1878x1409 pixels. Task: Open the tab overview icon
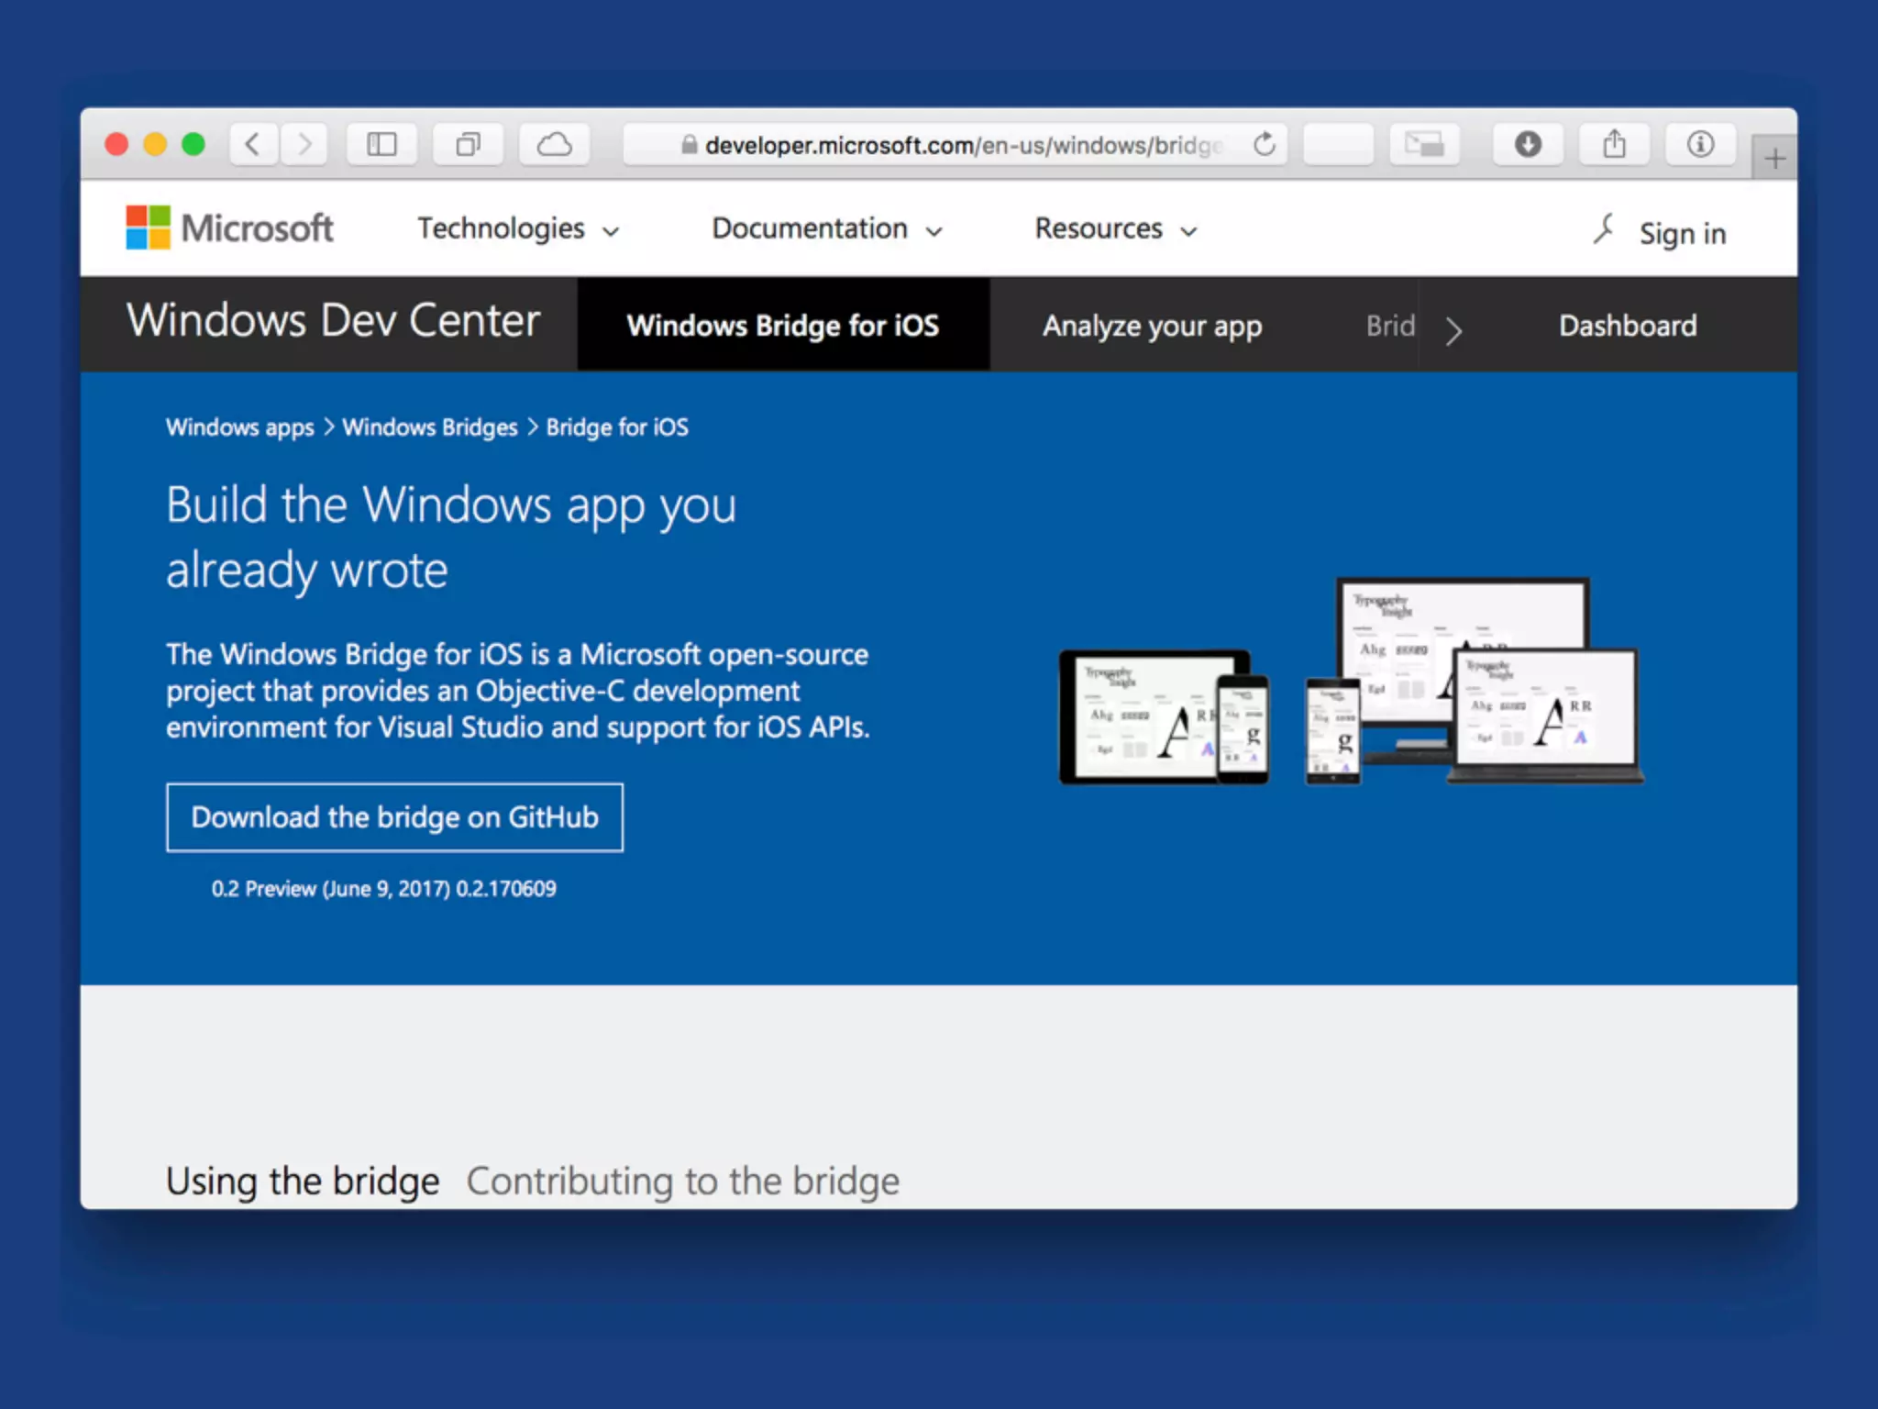tap(468, 144)
